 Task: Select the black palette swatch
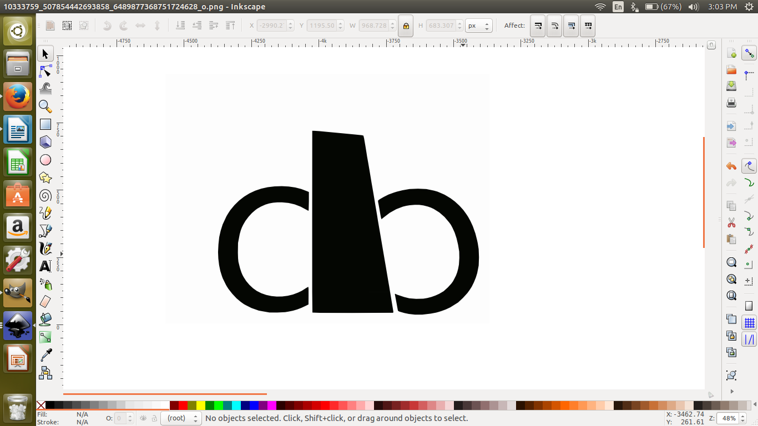(x=50, y=405)
